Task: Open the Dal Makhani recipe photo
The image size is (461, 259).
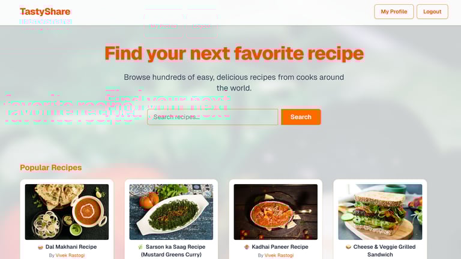Action: point(67,212)
